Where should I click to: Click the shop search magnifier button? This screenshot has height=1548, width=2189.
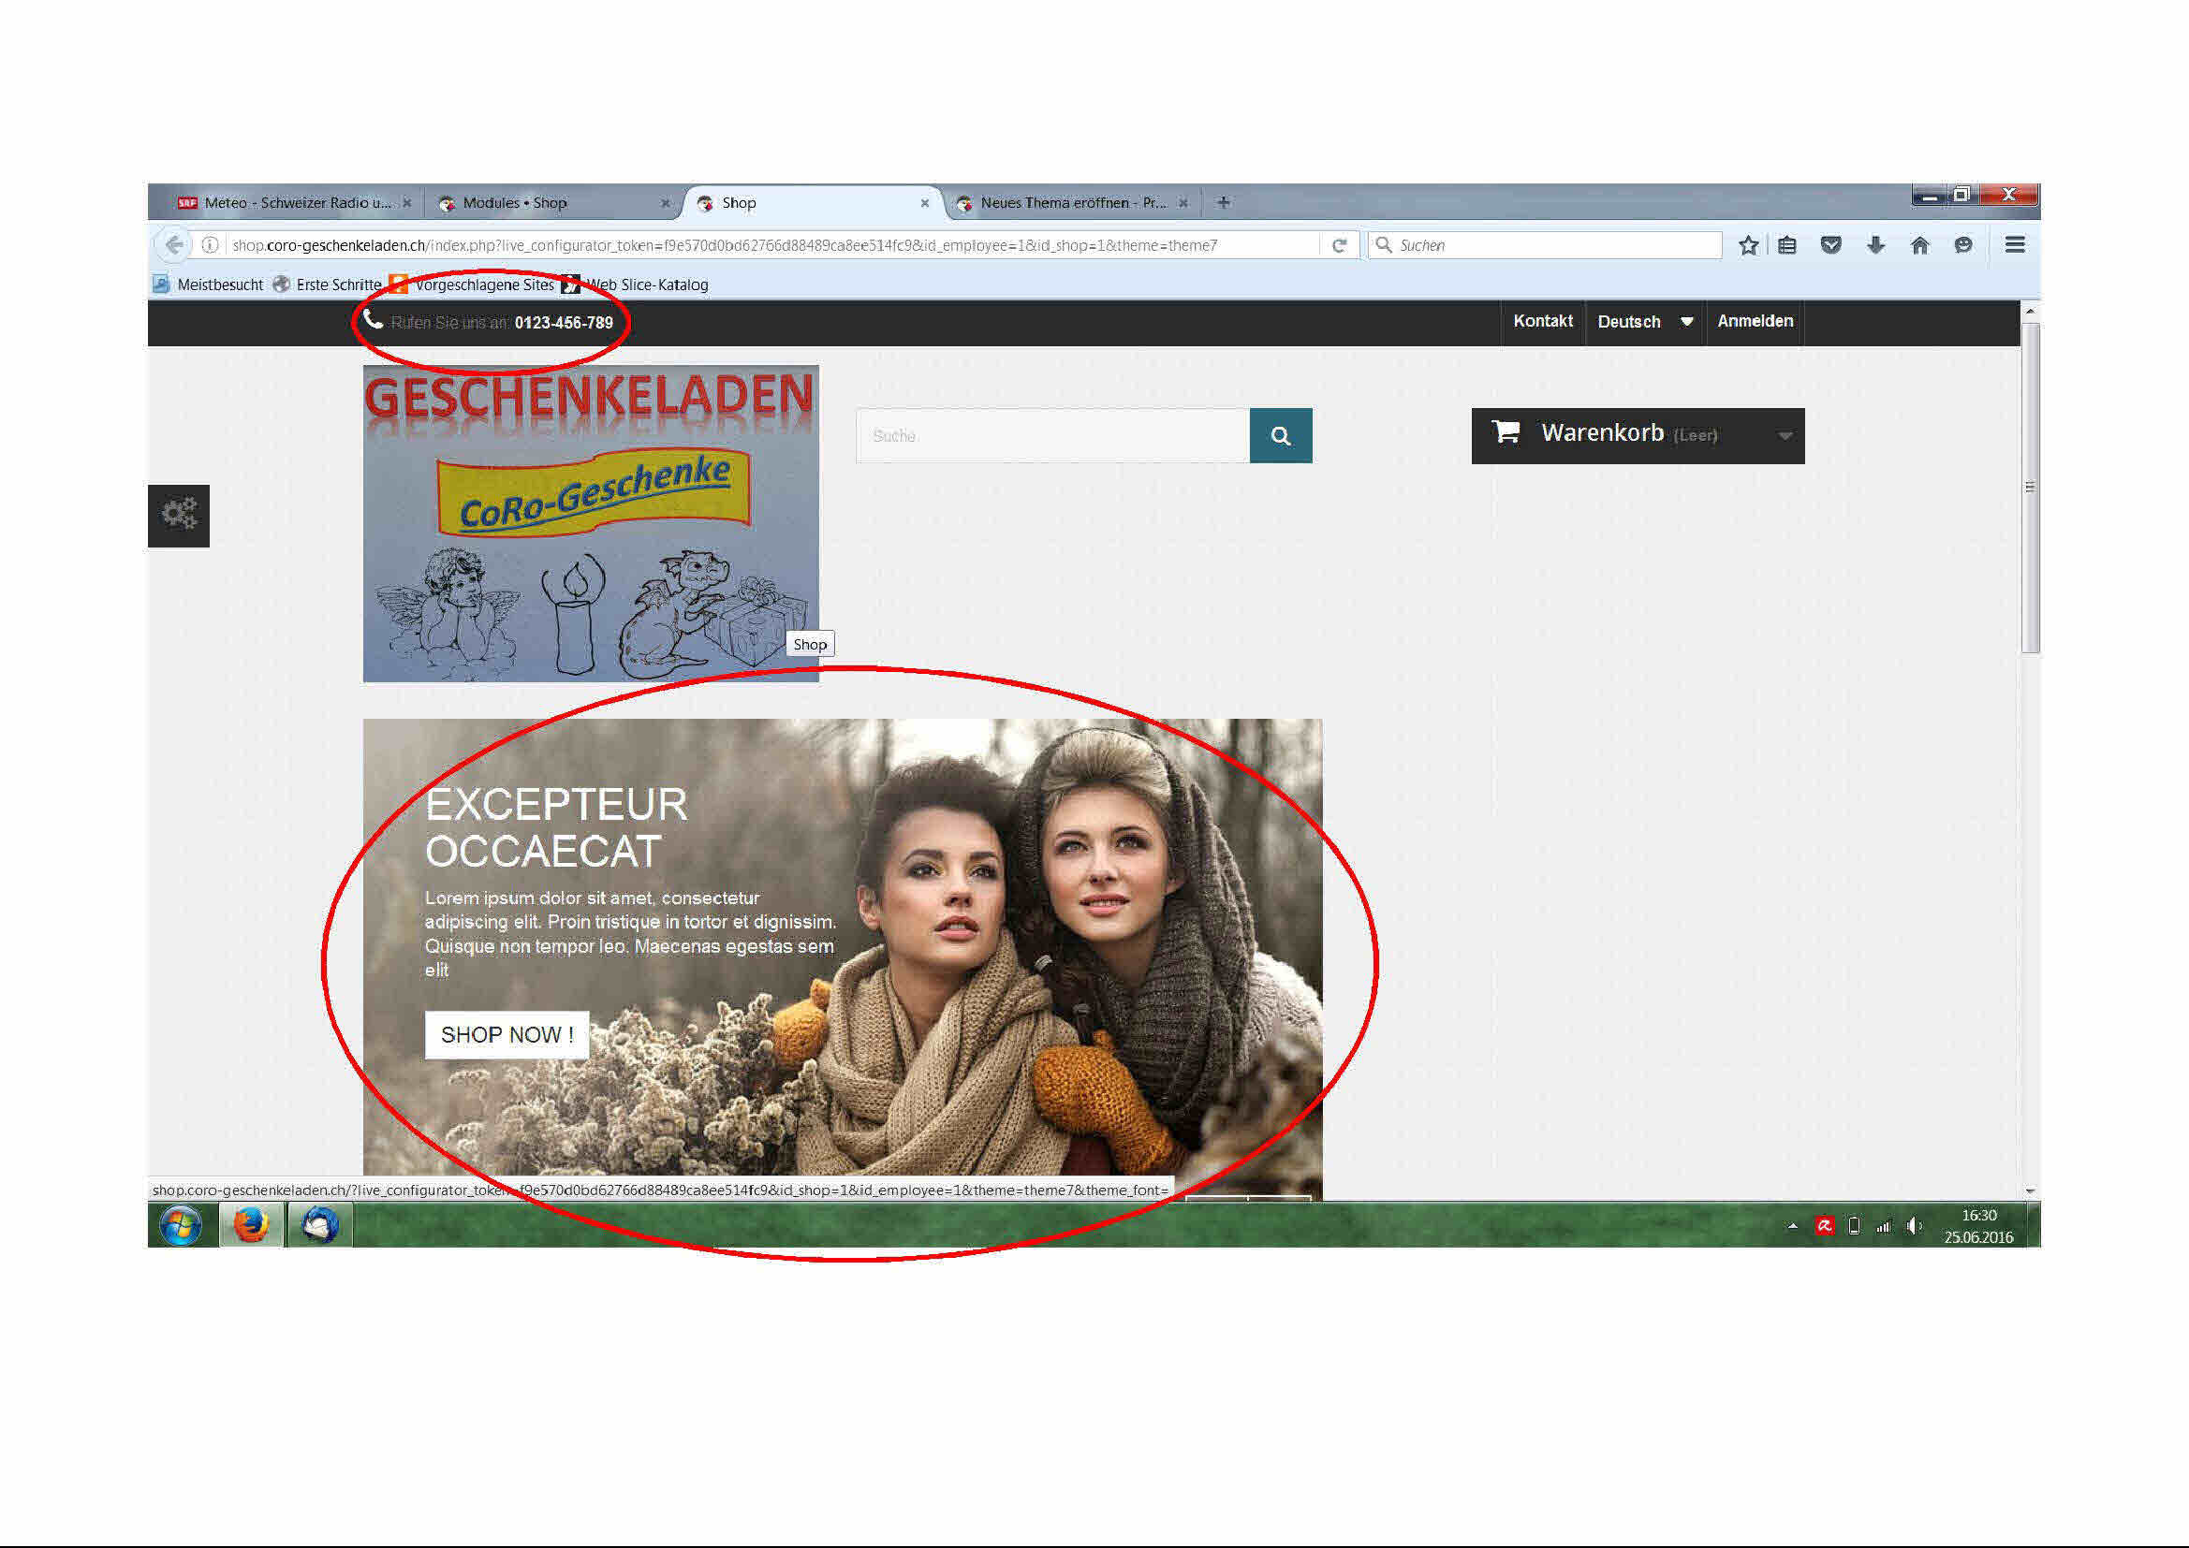tap(1281, 435)
